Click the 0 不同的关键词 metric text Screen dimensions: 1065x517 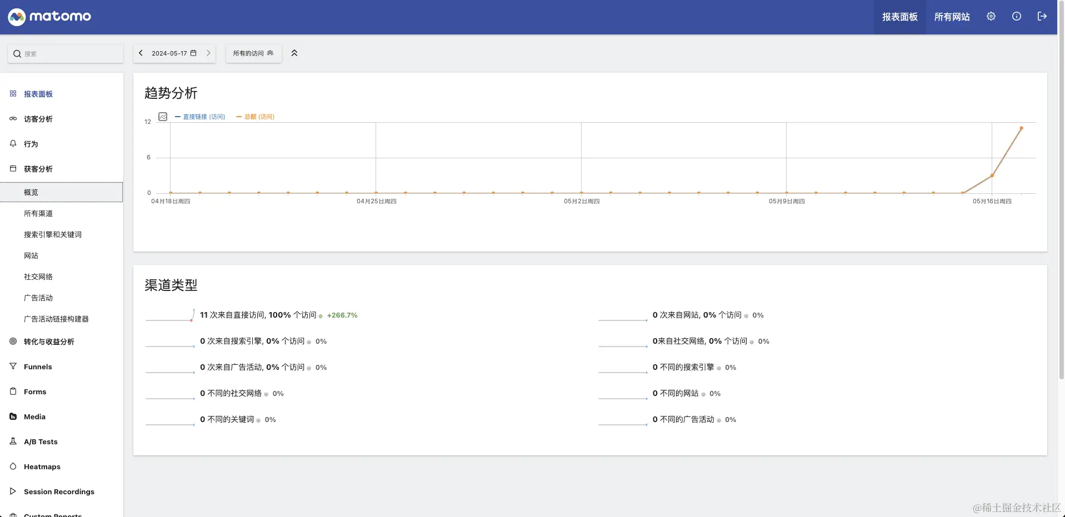tap(227, 419)
